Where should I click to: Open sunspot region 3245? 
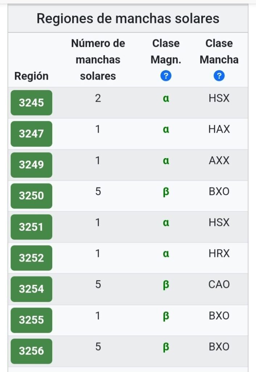31,103
